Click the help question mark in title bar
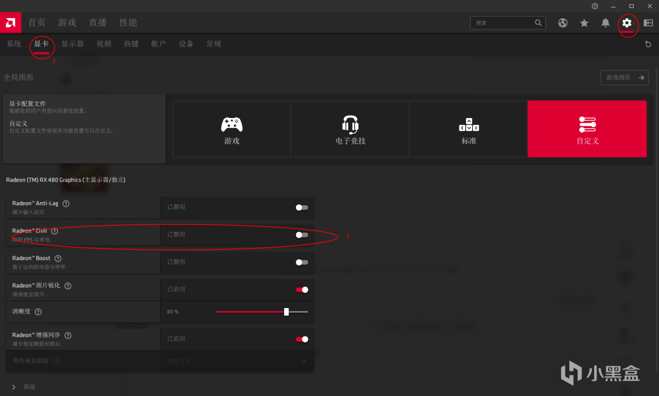 [x=595, y=6]
